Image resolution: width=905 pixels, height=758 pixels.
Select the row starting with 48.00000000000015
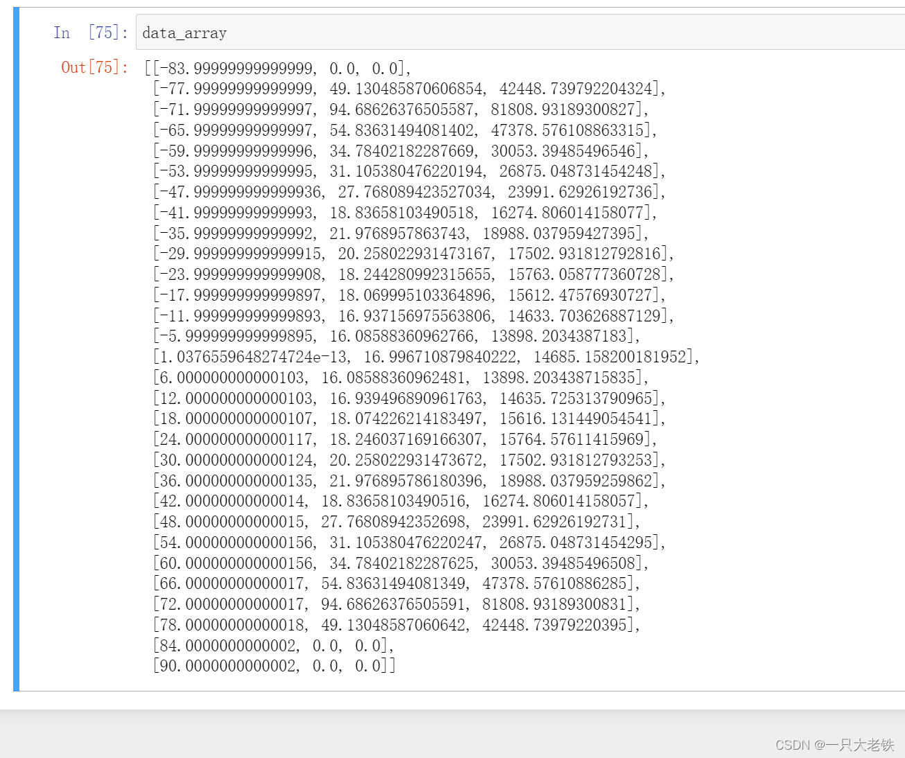(397, 522)
